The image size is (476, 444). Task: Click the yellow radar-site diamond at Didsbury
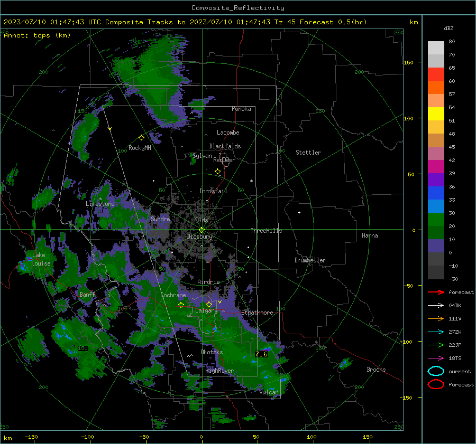pyautogui.click(x=202, y=230)
